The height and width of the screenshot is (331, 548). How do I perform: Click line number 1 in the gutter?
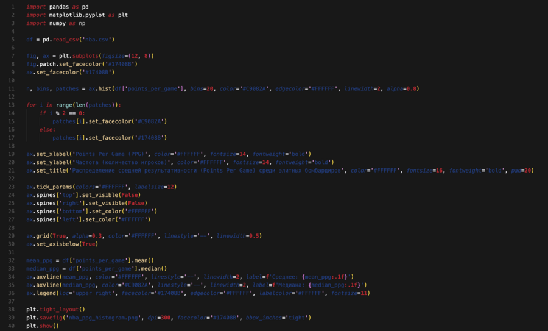point(13,7)
